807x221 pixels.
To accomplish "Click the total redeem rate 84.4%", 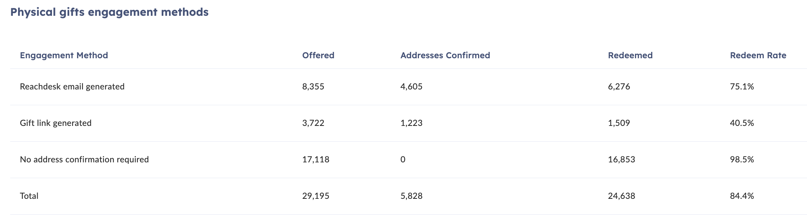I will pos(742,196).
